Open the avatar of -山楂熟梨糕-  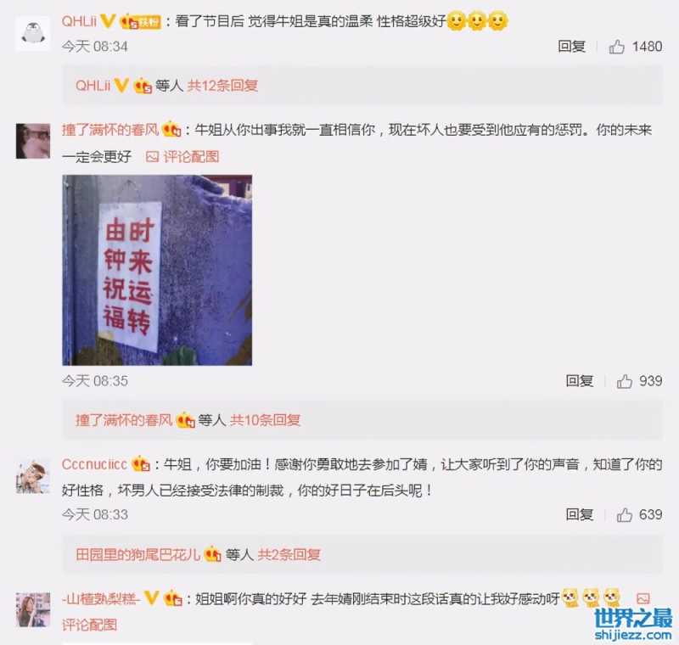coord(33,609)
